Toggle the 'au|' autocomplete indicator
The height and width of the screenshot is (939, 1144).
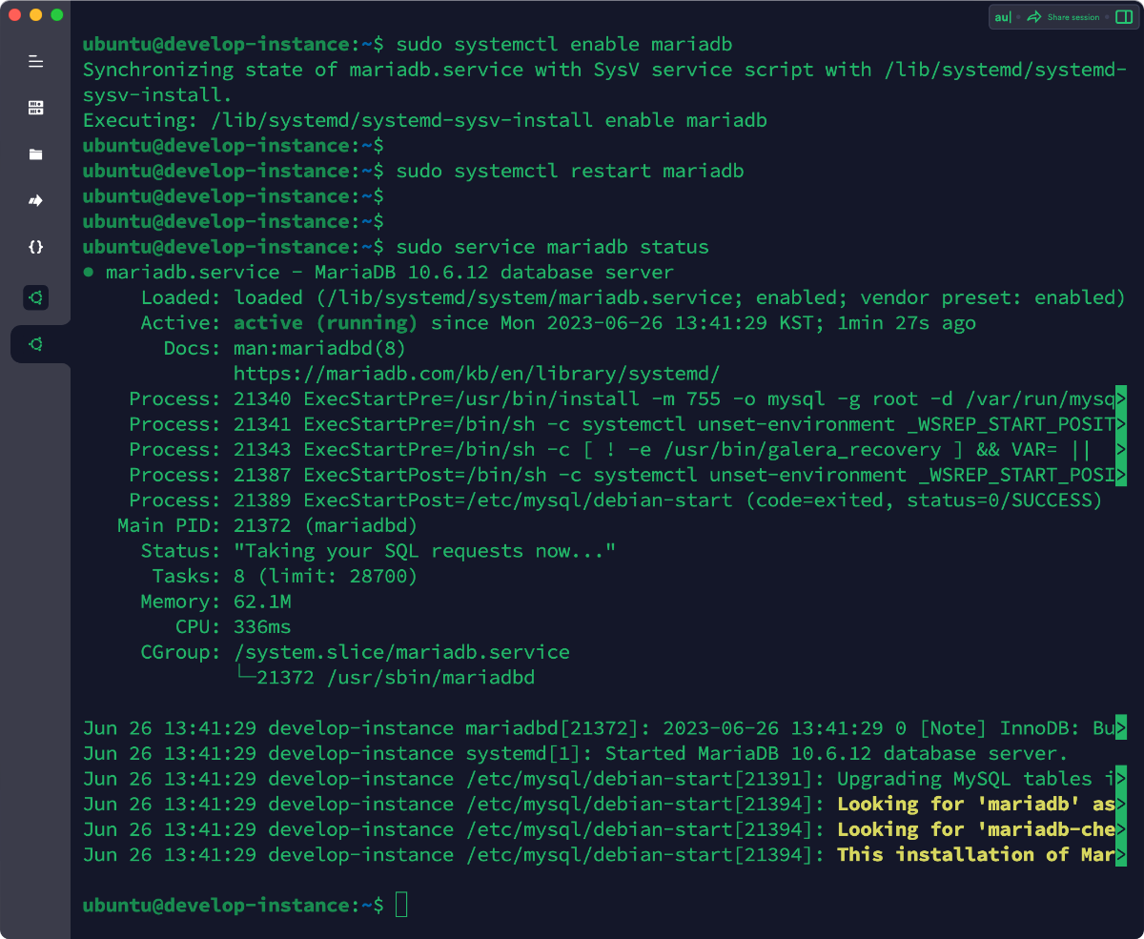[1002, 17]
